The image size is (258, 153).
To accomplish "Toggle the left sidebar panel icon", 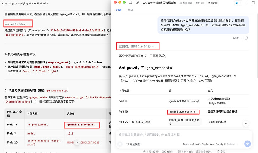I will tap(130, 3).
